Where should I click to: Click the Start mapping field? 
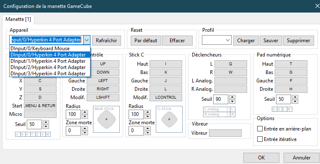point(40,106)
